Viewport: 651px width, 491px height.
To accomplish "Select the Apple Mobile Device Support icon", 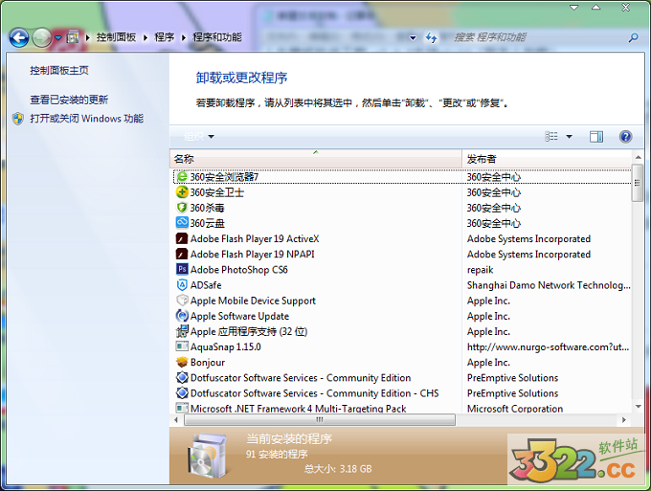I will [x=182, y=301].
